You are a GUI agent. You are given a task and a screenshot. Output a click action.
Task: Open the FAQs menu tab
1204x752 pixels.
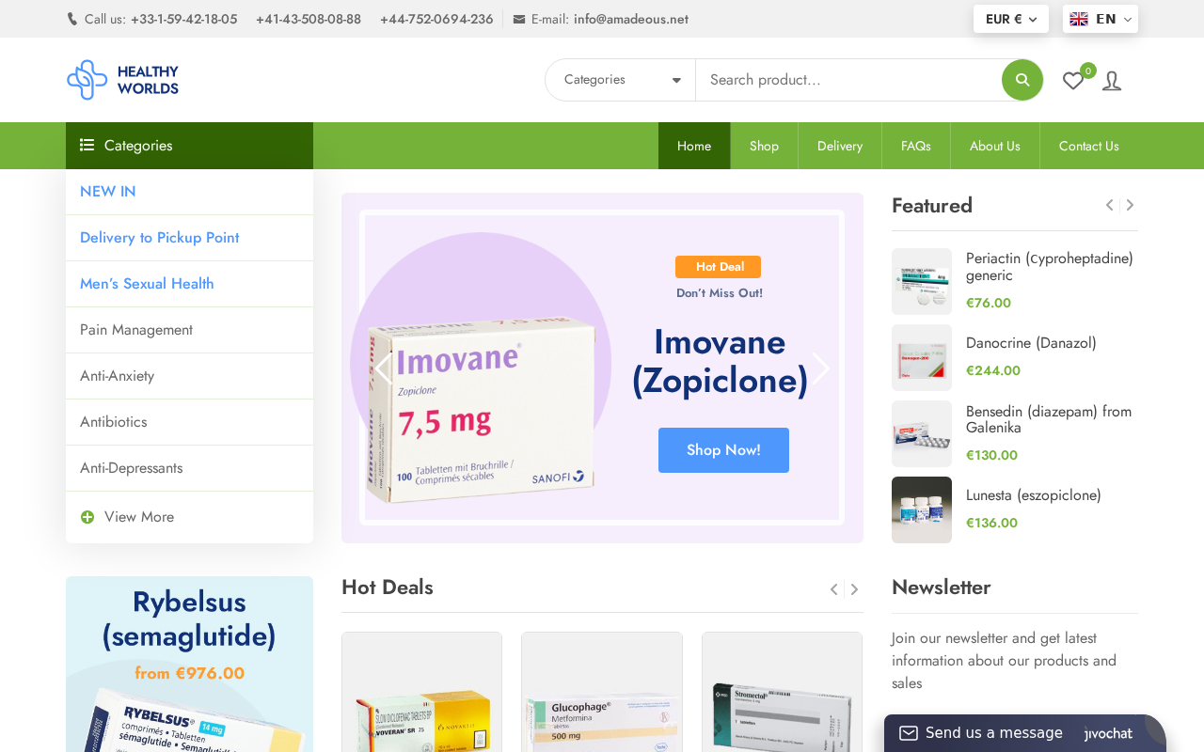(916, 146)
